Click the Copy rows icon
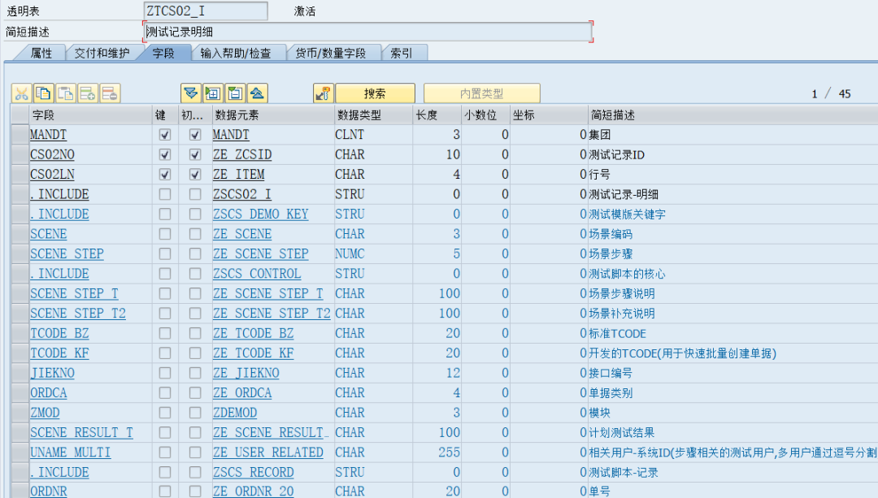 pos(43,93)
